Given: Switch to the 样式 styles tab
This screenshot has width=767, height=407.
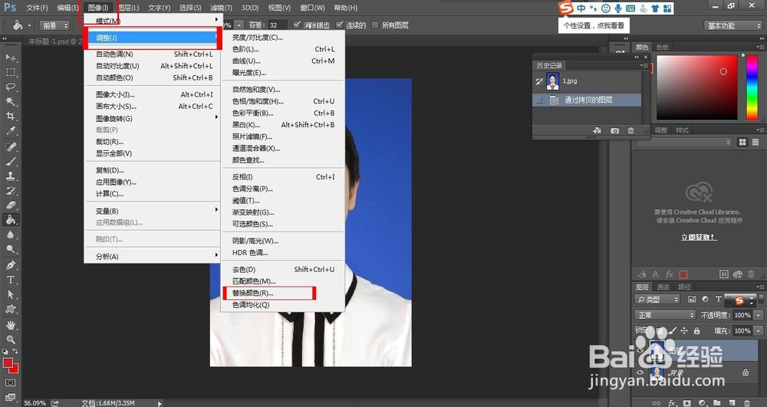Looking at the screenshot, I should tap(683, 130).
